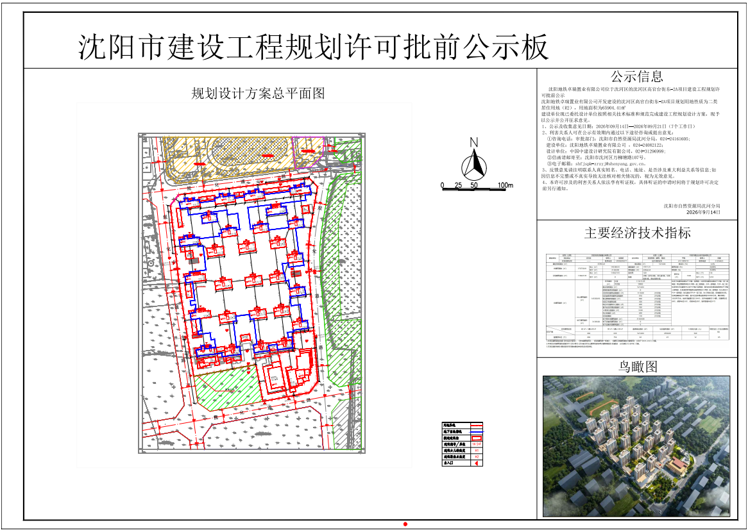Click the magenta outlined block at the plan's top
This screenshot has height=532, width=748.
point(309,153)
